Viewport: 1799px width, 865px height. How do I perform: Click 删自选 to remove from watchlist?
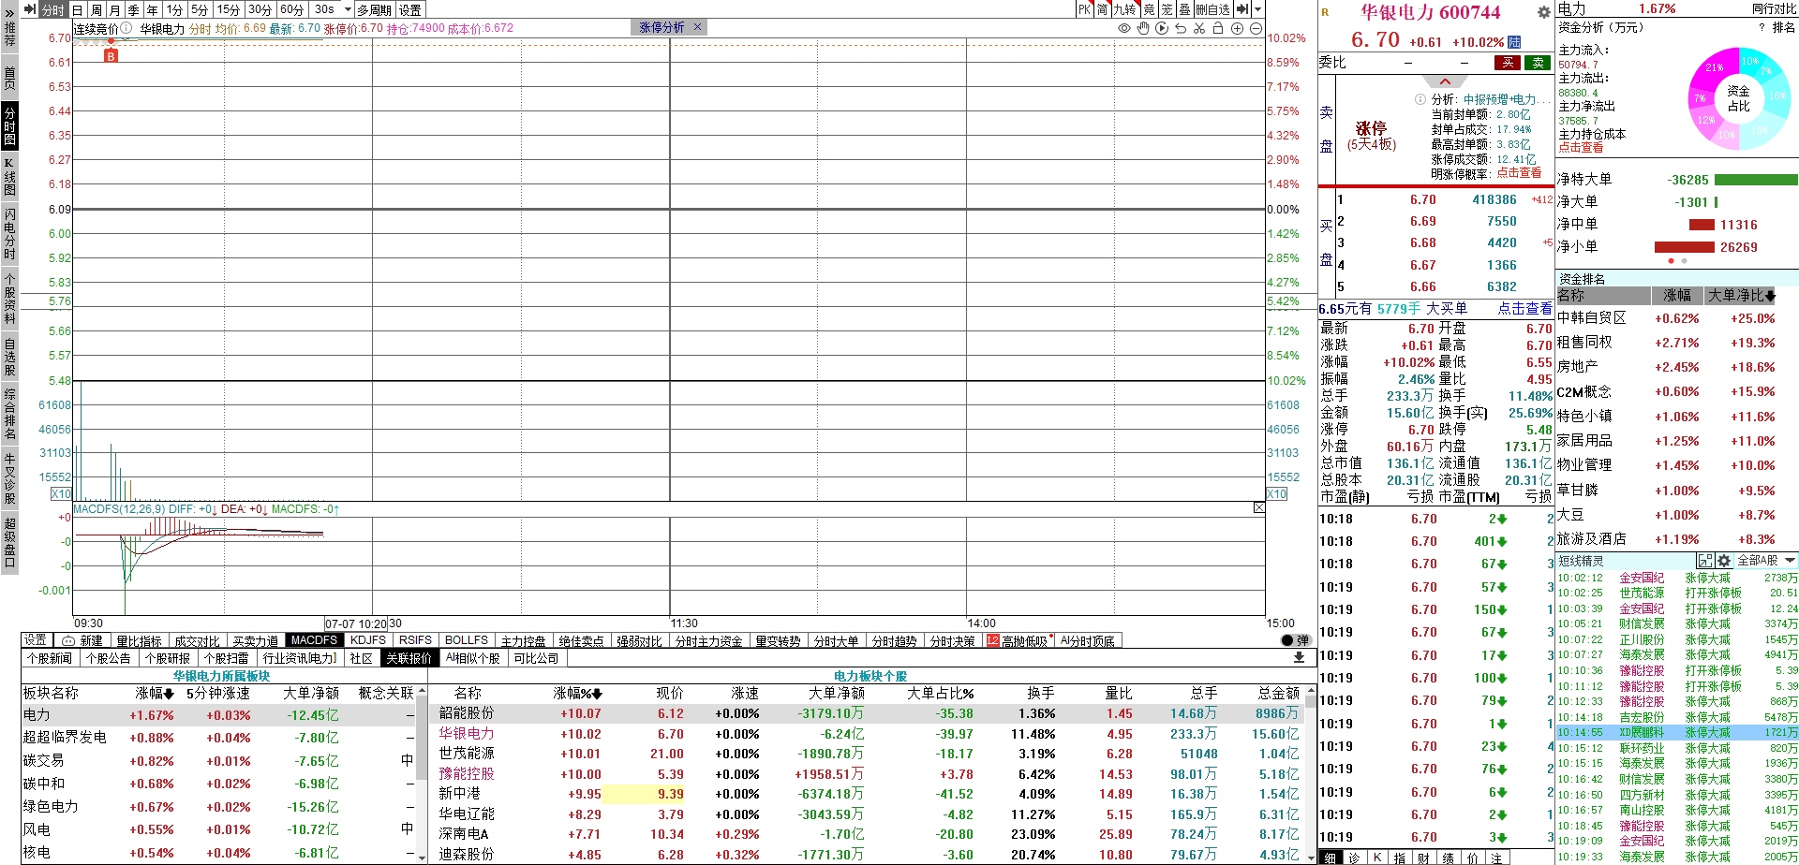point(1212,9)
